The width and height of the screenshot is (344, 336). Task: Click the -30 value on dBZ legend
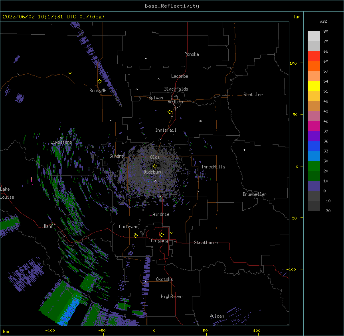(x=327, y=211)
